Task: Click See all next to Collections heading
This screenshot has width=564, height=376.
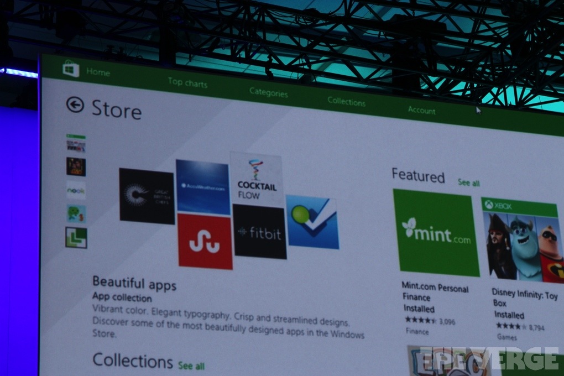Action: coord(191,365)
